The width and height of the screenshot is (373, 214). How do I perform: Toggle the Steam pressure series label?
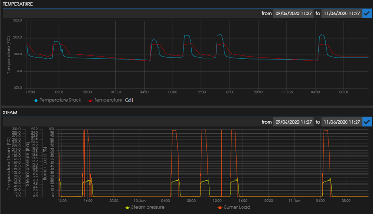click(148, 207)
